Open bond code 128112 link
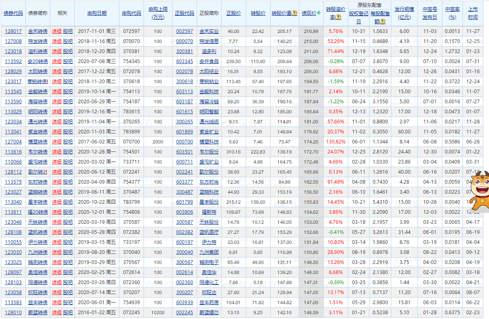Image resolution: width=489 pixels, height=319 pixels. [13, 172]
